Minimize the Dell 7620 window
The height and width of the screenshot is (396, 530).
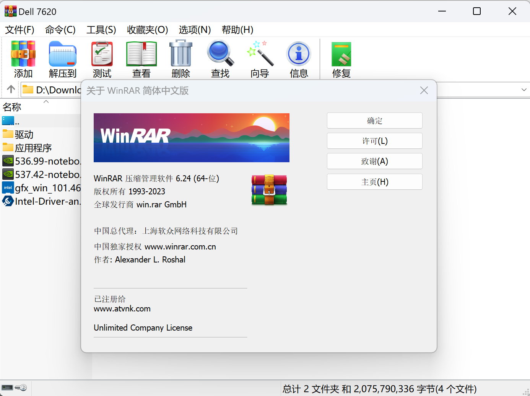click(442, 11)
